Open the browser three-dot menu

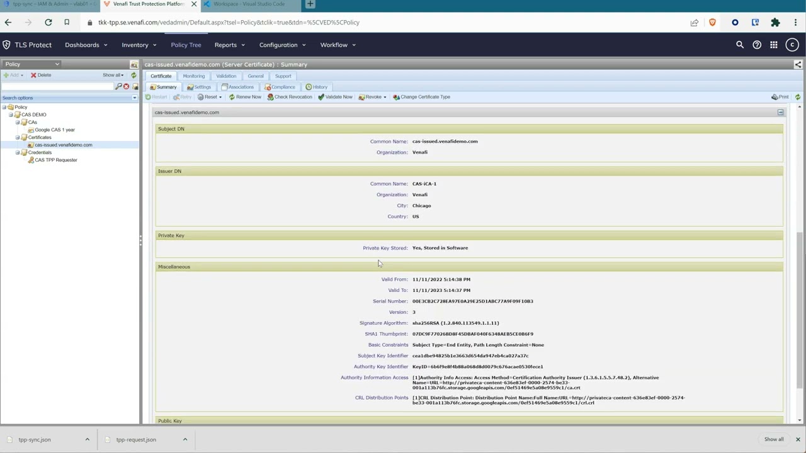click(x=795, y=23)
